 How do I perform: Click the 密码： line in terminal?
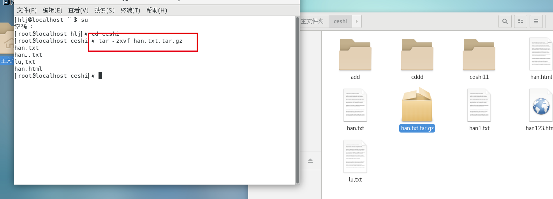(23, 27)
